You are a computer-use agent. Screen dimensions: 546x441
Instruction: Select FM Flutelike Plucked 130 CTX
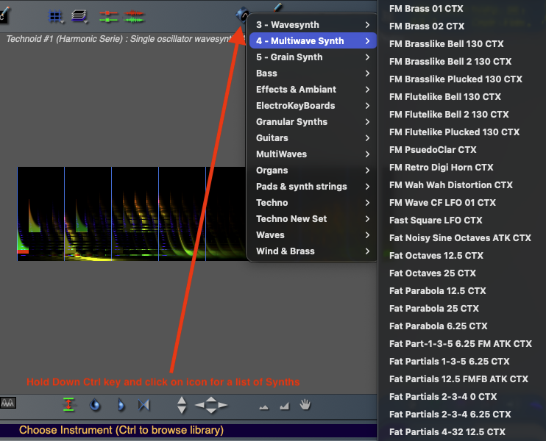[x=455, y=132]
